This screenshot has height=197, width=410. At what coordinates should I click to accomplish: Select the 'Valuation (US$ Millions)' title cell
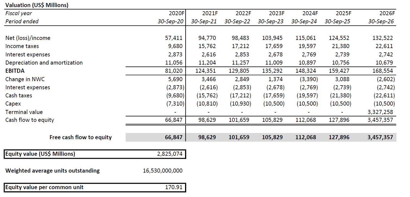click(37, 5)
